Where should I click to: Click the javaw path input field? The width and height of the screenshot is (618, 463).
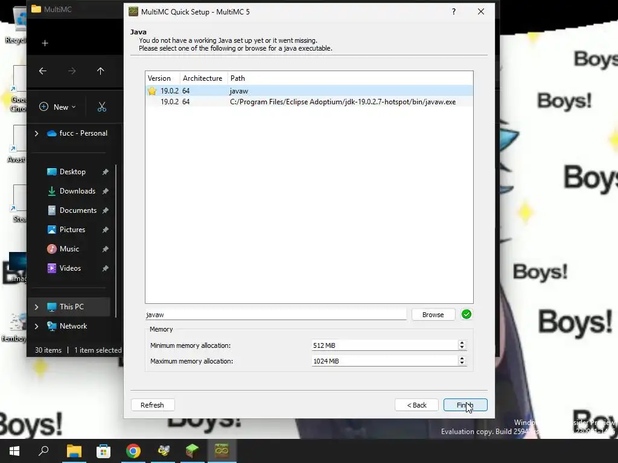[275, 315]
